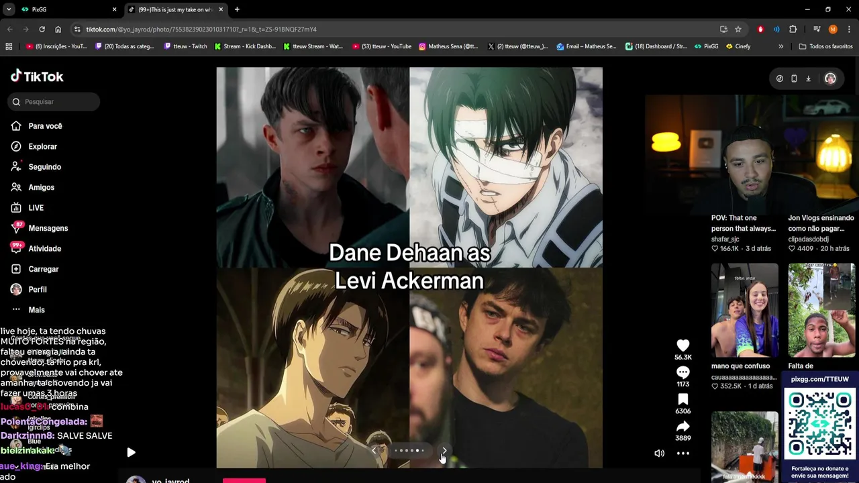Viewport: 859px width, 483px height.
Task: Open the Inscrições YouTube bookmark
Action: coord(56,46)
